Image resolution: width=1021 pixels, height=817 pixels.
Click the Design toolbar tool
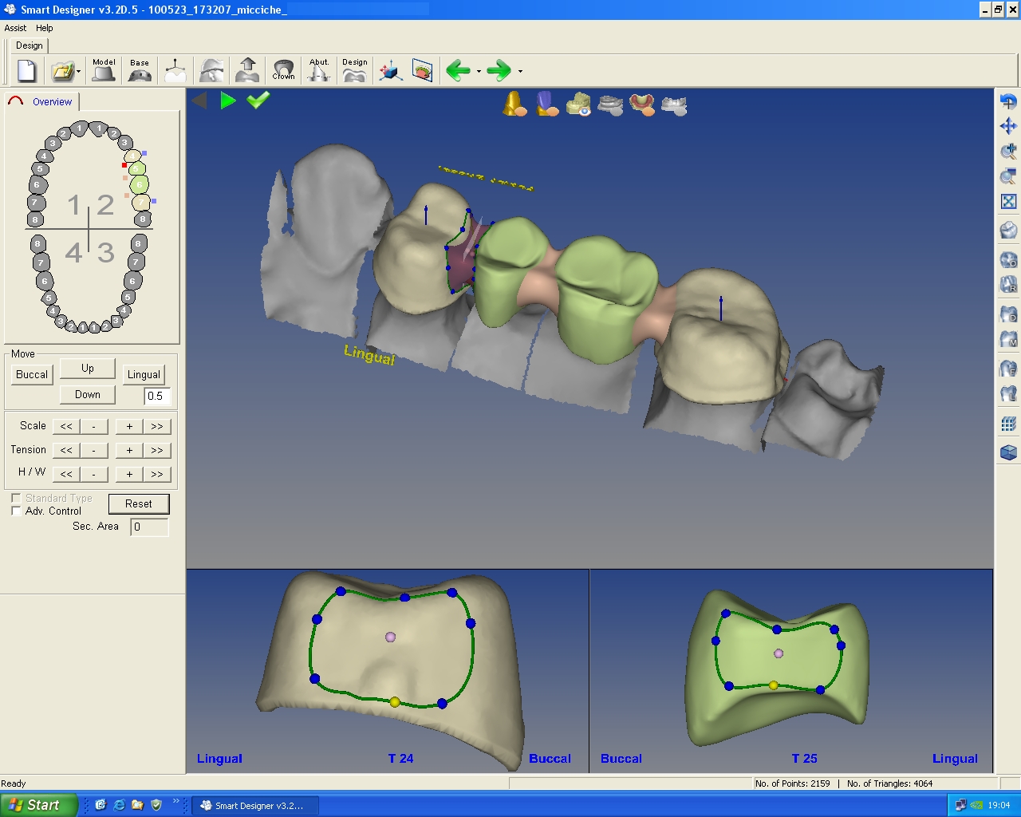click(355, 70)
